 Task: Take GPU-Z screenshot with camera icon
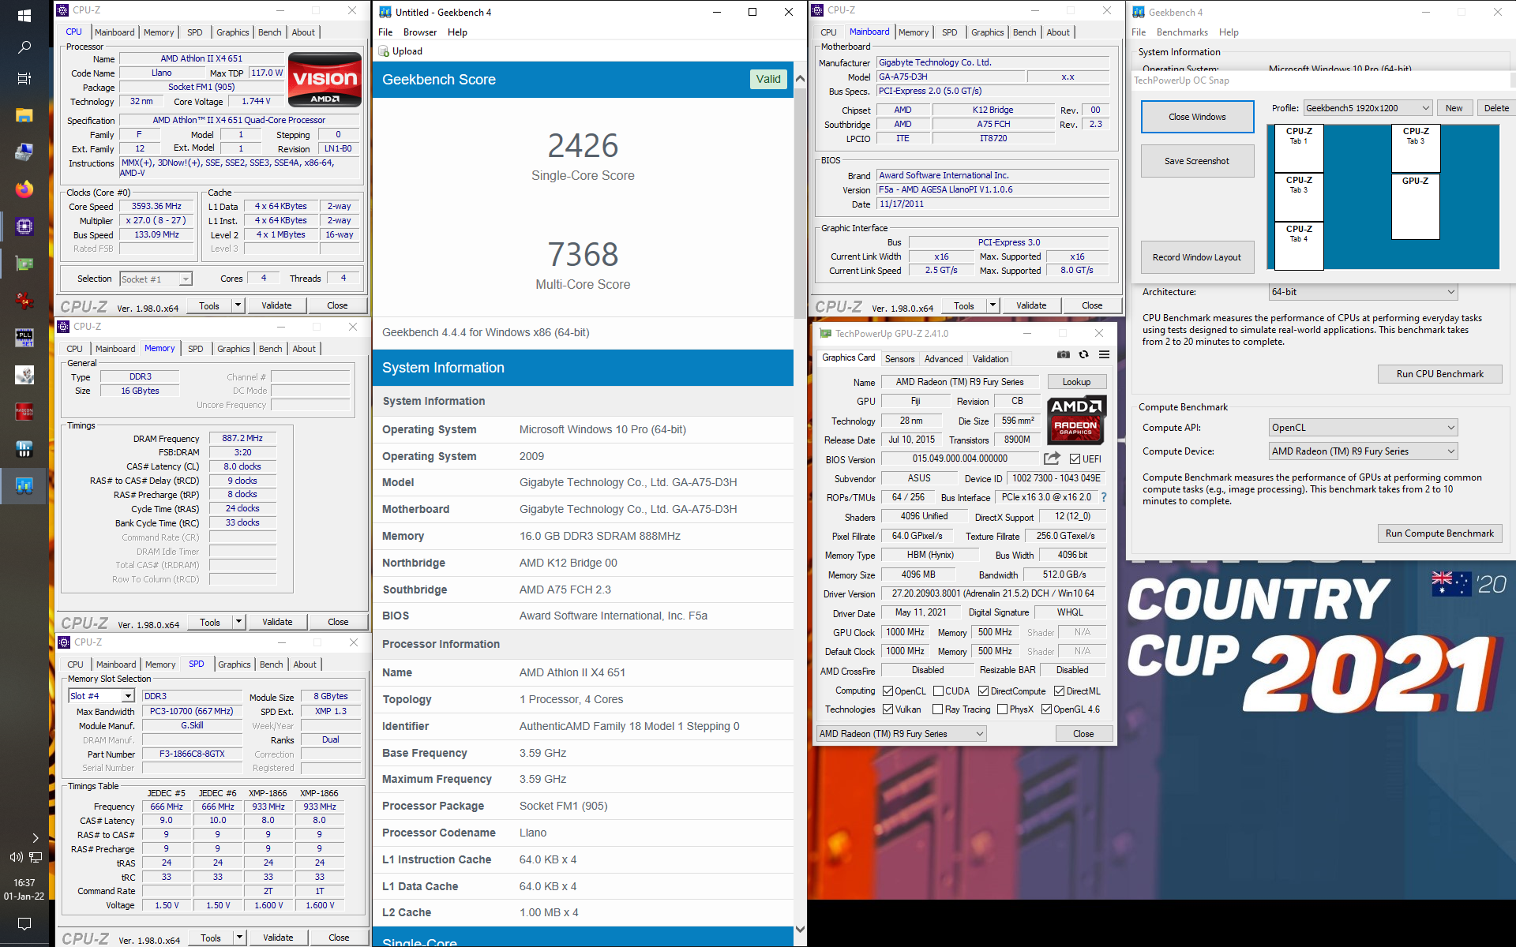1064,354
